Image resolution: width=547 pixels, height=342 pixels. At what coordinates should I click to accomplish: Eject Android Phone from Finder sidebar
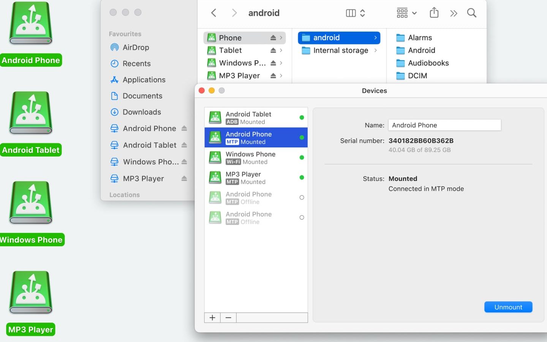tap(184, 128)
